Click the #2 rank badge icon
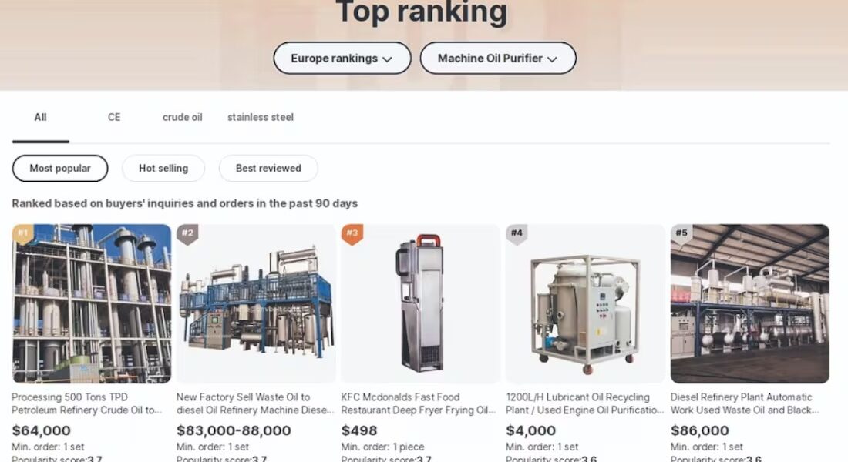Image resolution: width=848 pixels, height=462 pixels. coord(187,234)
